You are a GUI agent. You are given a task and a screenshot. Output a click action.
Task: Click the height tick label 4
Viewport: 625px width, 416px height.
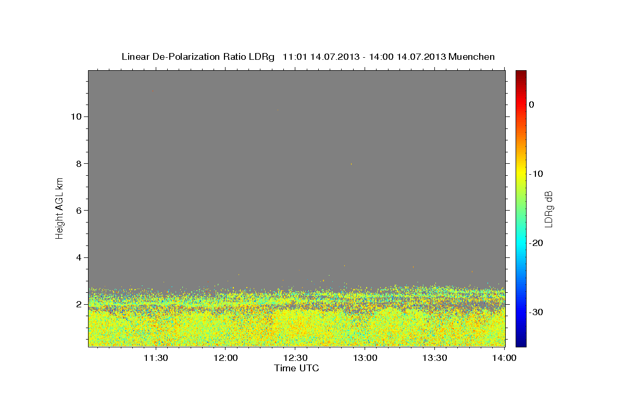coord(78,257)
